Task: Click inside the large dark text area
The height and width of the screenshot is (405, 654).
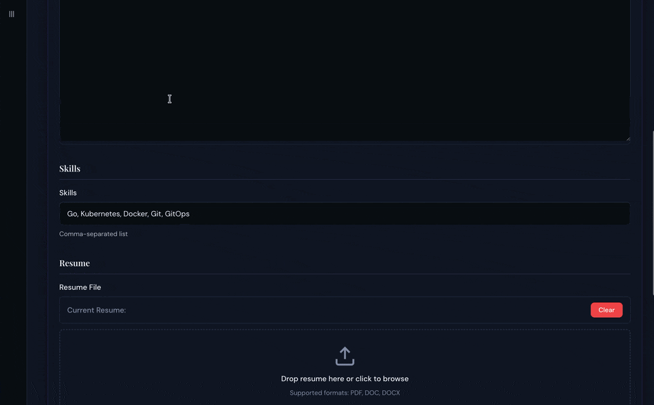Action: [345, 70]
